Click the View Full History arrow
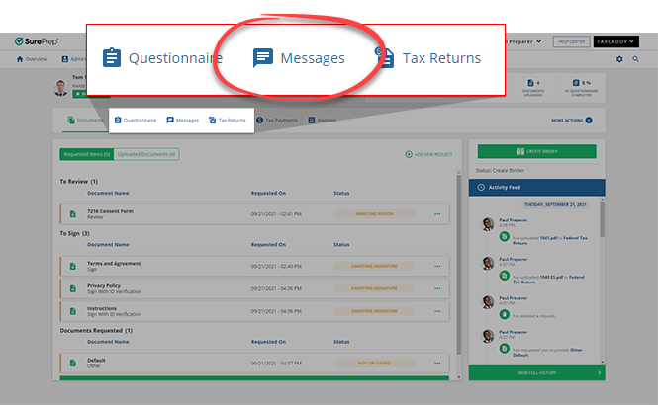 [599, 372]
